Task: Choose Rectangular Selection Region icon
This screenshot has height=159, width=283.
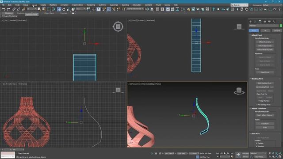Action: [49, 9]
